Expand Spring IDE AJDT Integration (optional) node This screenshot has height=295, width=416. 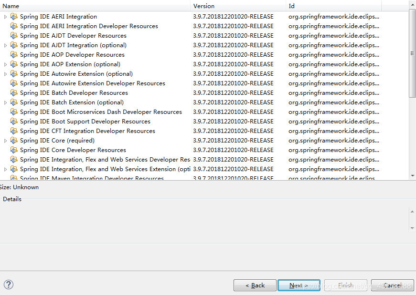pos(5,46)
